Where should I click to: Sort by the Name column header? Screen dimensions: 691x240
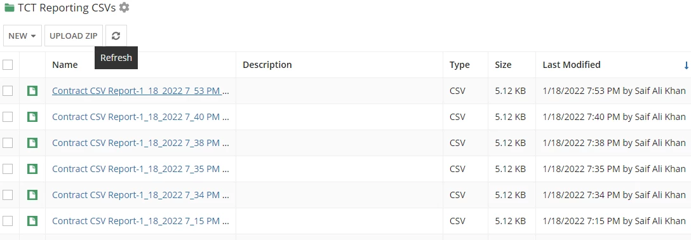65,65
